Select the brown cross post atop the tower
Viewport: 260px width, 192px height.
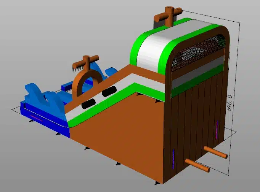(x=168, y=15)
